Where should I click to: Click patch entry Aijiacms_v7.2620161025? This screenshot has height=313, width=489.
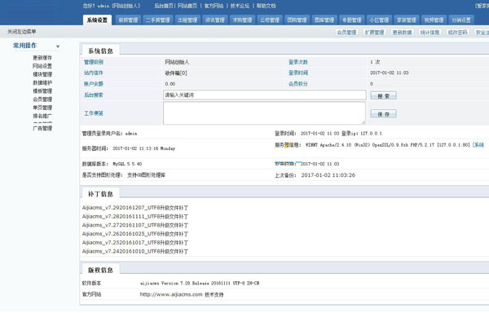[135, 234]
